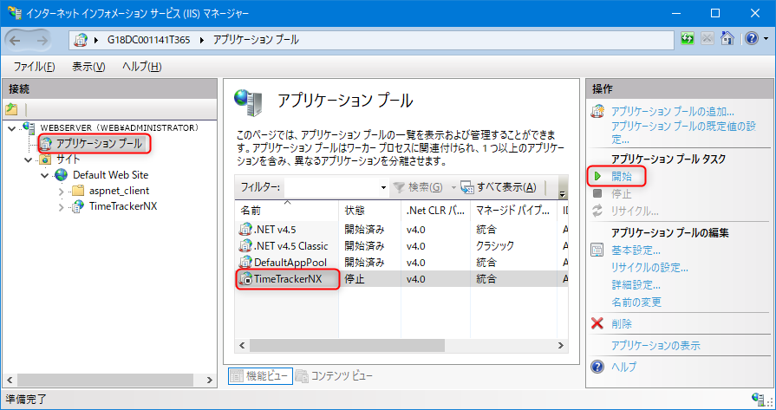Select WEBSERVER (WEB¥ADMINISTRATOR) server node

(120, 128)
